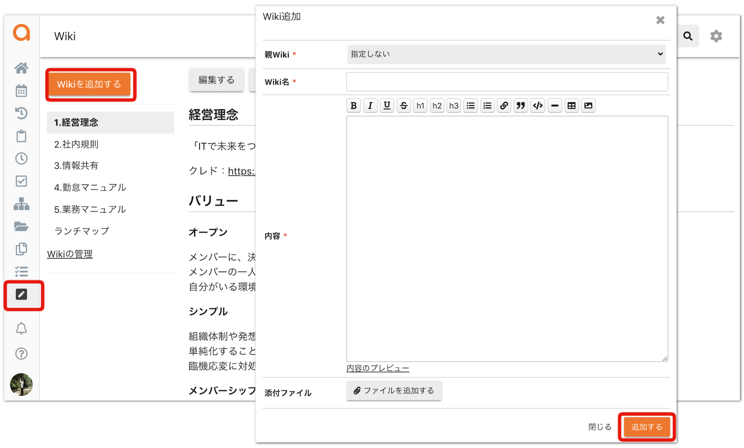Close the Wiki追加 dialog with X
The image size is (744, 448).
(x=660, y=20)
